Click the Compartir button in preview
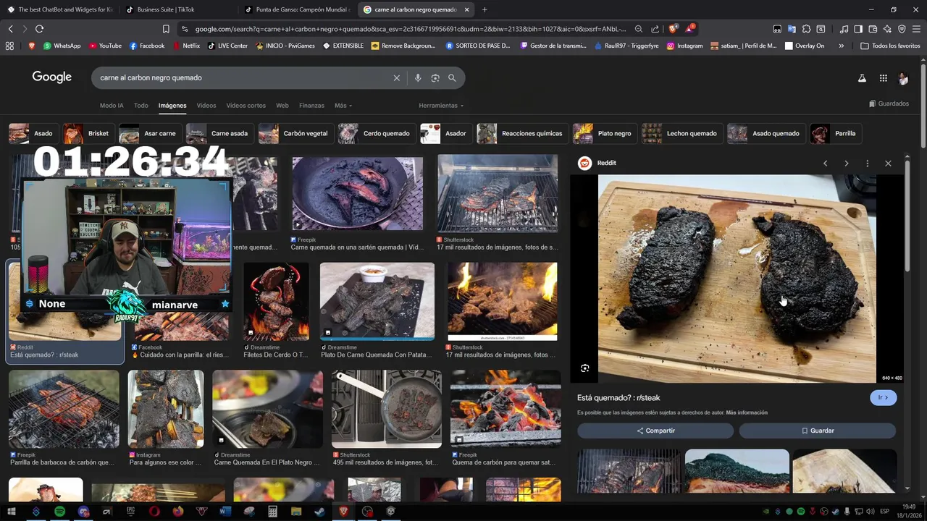Screen dimensions: 927x521 coord(655,431)
